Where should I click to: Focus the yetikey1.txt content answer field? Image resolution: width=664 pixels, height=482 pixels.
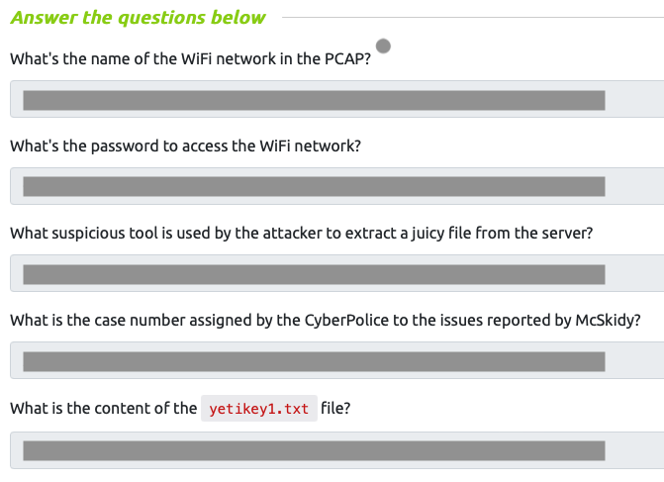tap(337, 450)
